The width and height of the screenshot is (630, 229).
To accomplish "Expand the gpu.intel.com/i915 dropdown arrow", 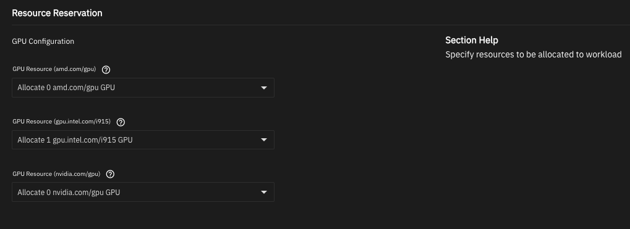I will 264,140.
